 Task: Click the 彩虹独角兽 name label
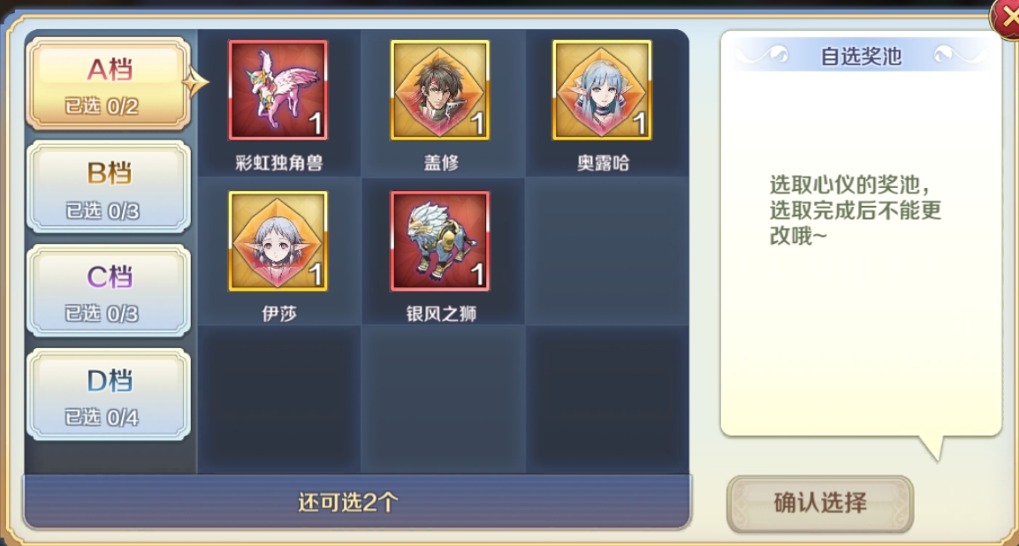tap(278, 163)
